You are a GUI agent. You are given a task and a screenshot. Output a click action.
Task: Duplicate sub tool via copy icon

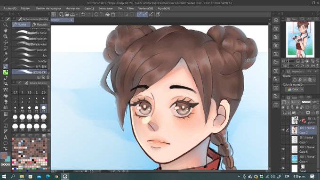pyautogui.click(x=43, y=77)
